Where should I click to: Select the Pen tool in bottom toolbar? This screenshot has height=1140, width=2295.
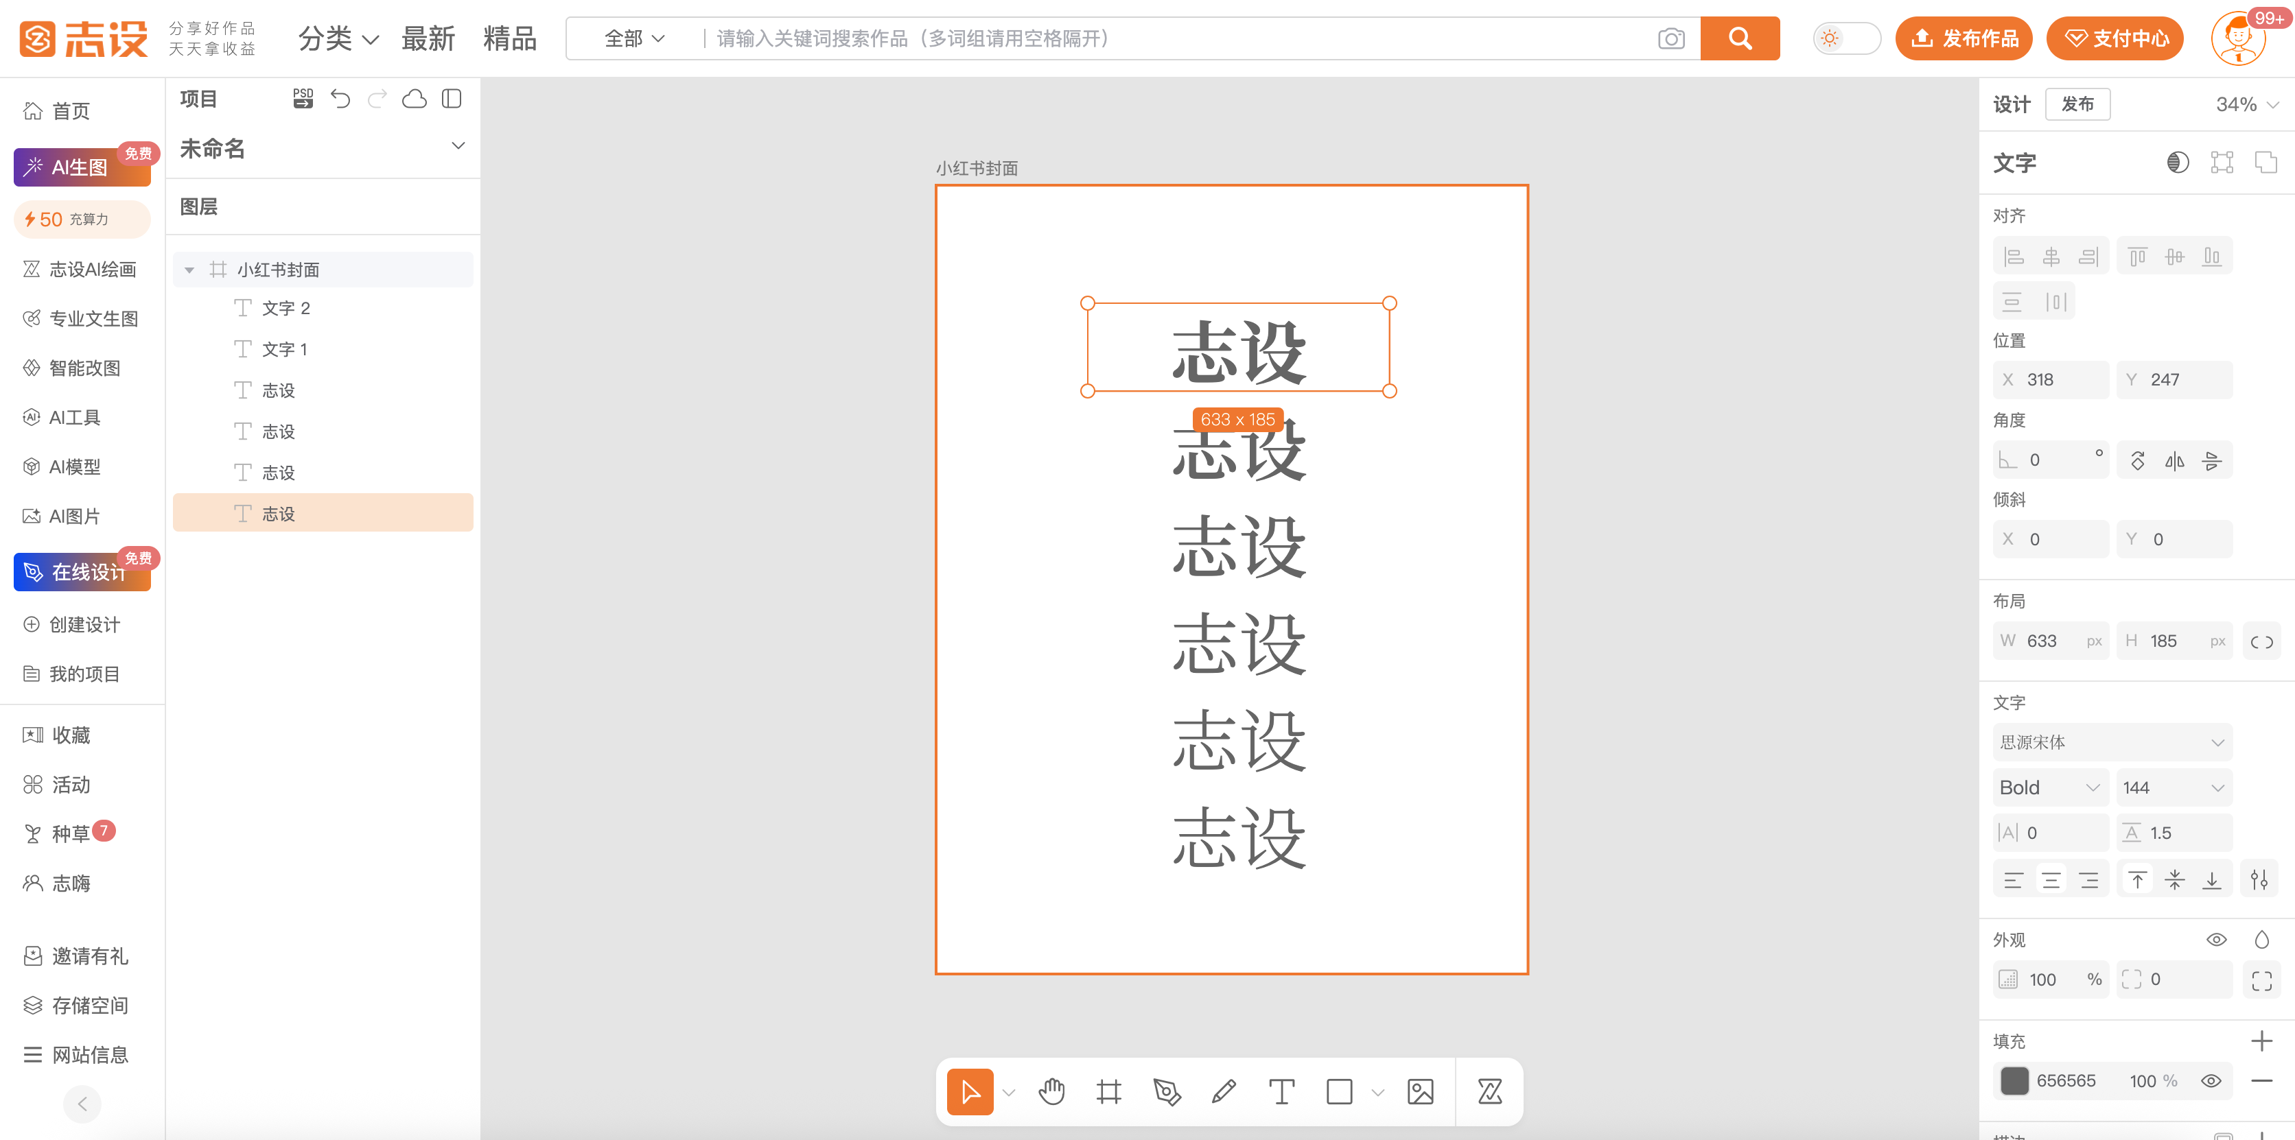1166,1091
